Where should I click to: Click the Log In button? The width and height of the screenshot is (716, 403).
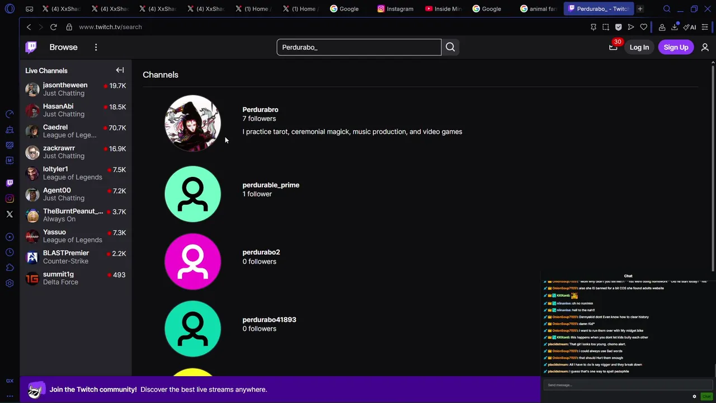[x=639, y=48]
